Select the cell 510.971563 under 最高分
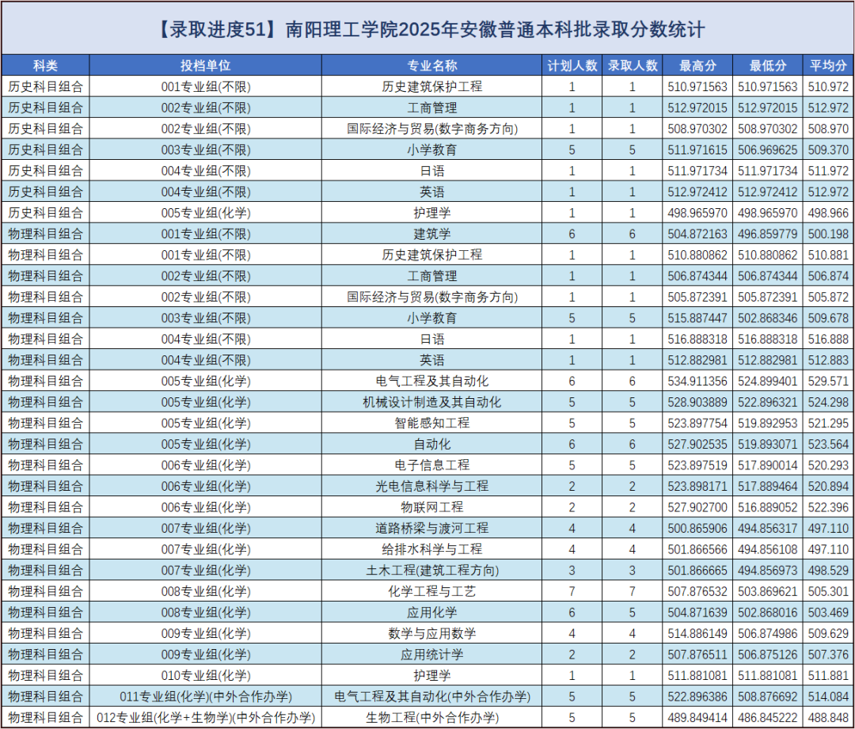The image size is (855, 729). click(x=697, y=87)
